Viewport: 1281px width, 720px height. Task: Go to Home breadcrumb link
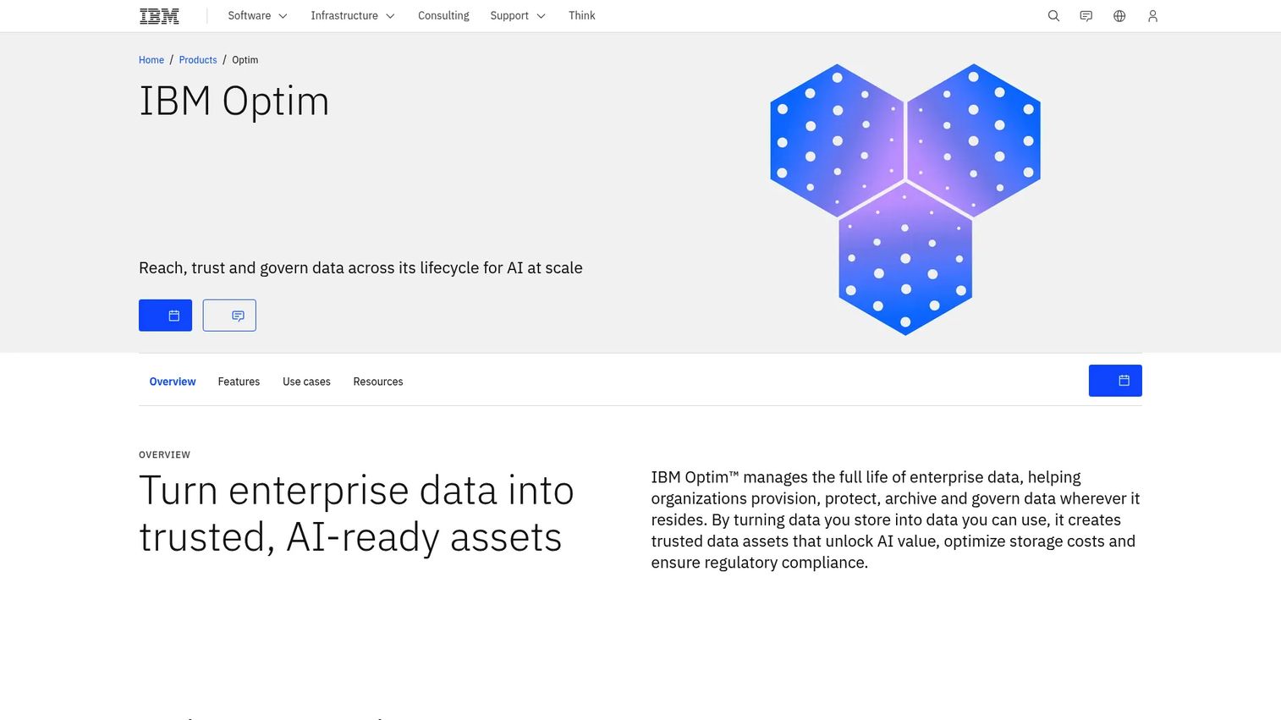[151, 60]
